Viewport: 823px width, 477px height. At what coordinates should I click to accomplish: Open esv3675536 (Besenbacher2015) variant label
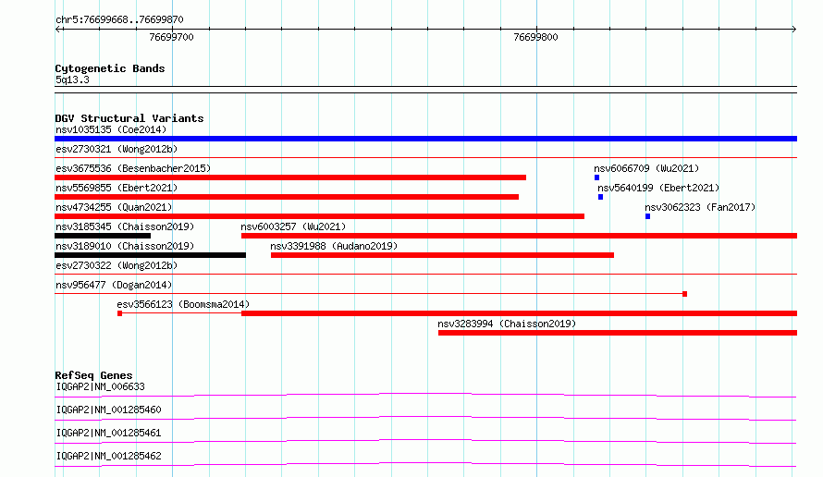point(133,168)
